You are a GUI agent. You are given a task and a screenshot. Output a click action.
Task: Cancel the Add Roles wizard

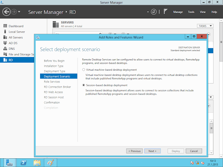194,151
